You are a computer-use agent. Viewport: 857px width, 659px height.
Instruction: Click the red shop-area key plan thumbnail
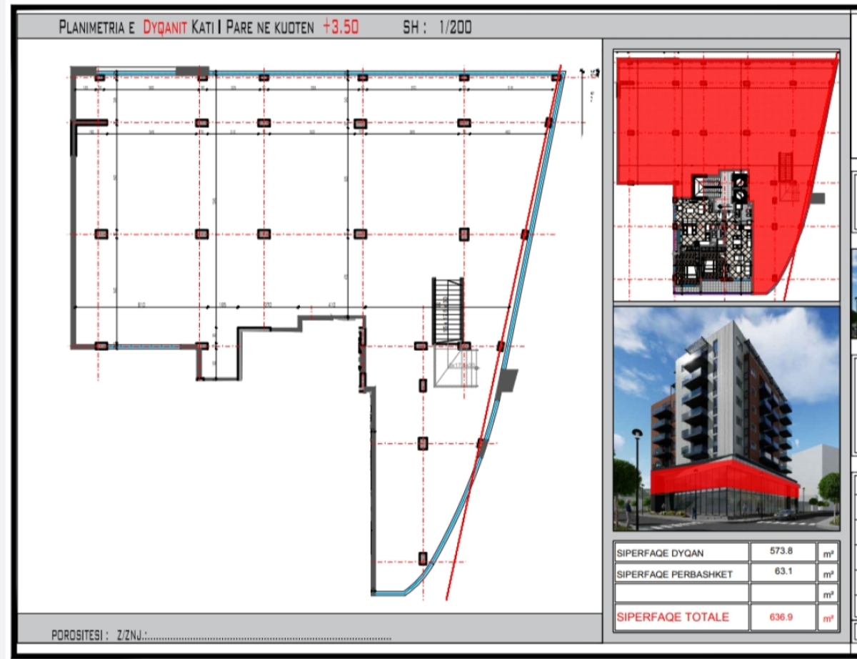point(726,176)
